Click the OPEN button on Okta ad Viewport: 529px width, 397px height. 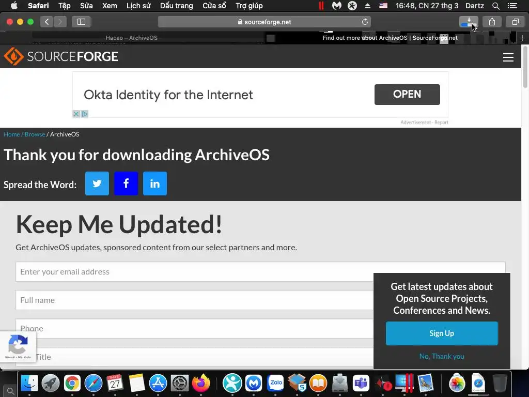click(407, 94)
